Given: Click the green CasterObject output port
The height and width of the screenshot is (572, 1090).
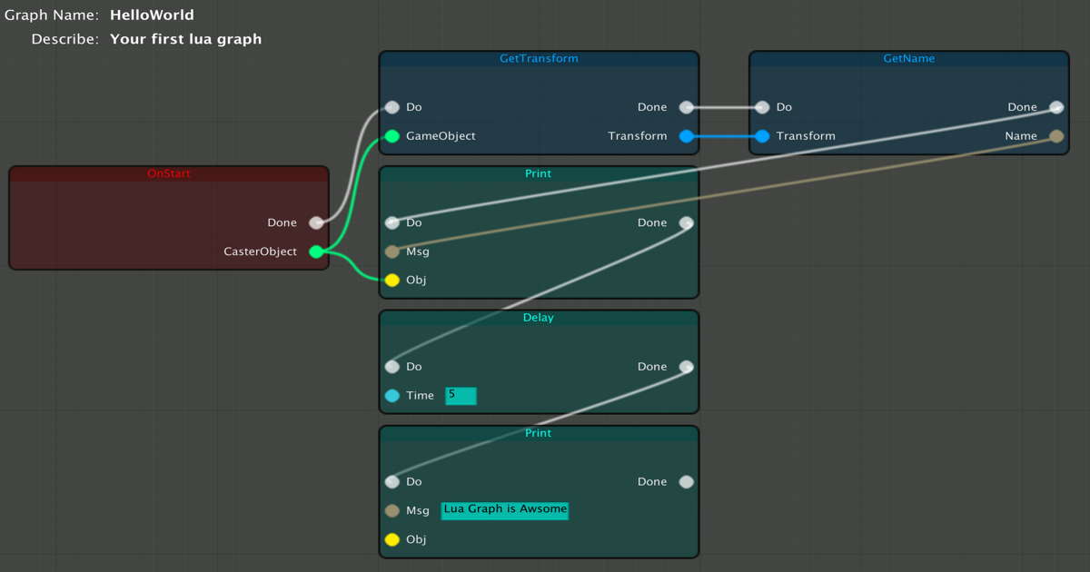Looking at the screenshot, I should pyautogui.click(x=316, y=251).
